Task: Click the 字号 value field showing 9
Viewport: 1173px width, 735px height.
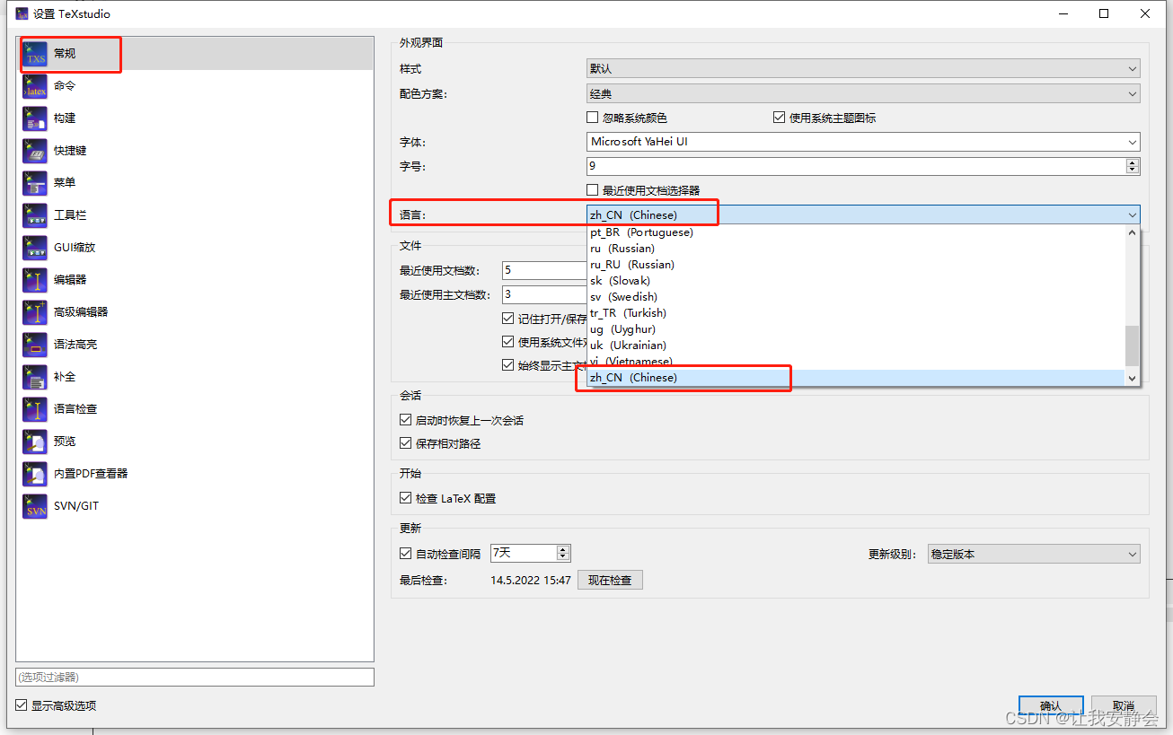Action: 856,166
